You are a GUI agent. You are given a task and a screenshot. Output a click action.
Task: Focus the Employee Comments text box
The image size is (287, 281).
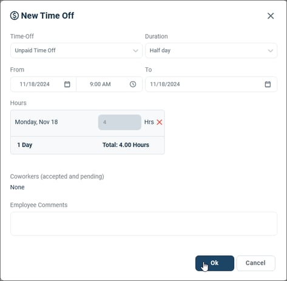pos(144,223)
